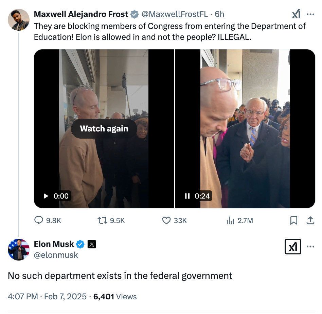View analytics showing 2.7M views
322x314 pixels.
[x=230, y=220]
